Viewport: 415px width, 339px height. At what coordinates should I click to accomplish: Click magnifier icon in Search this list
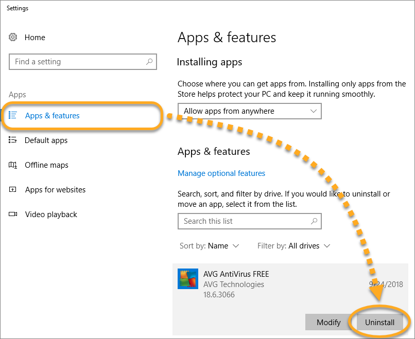pyautogui.click(x=314, y=221)
